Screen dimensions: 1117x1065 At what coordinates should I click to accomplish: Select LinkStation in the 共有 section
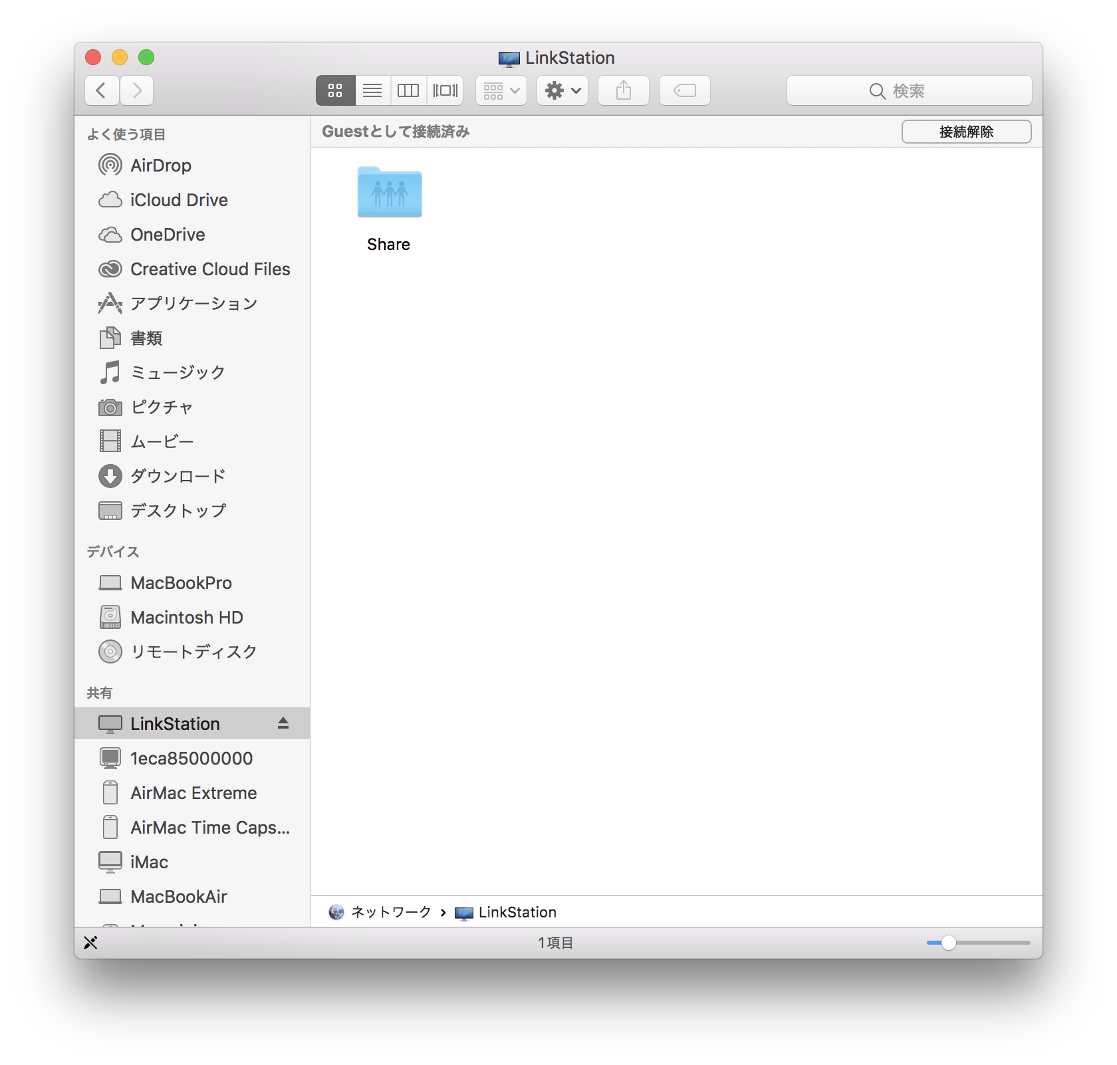click(x=192, y=723)
